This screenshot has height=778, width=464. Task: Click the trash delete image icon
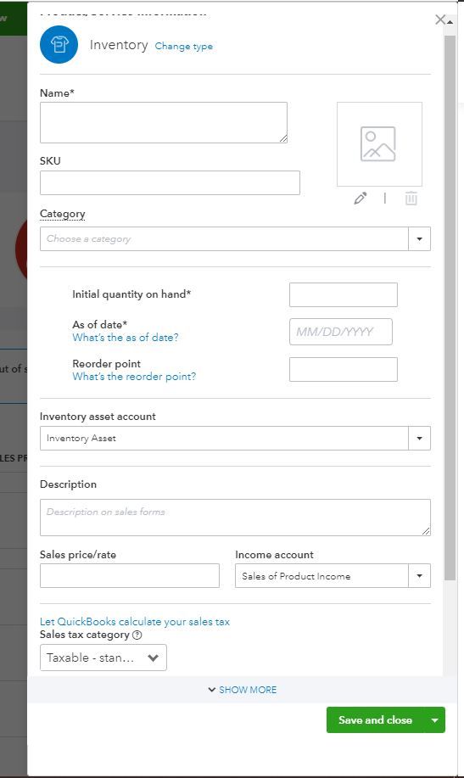tap(411, 198)
